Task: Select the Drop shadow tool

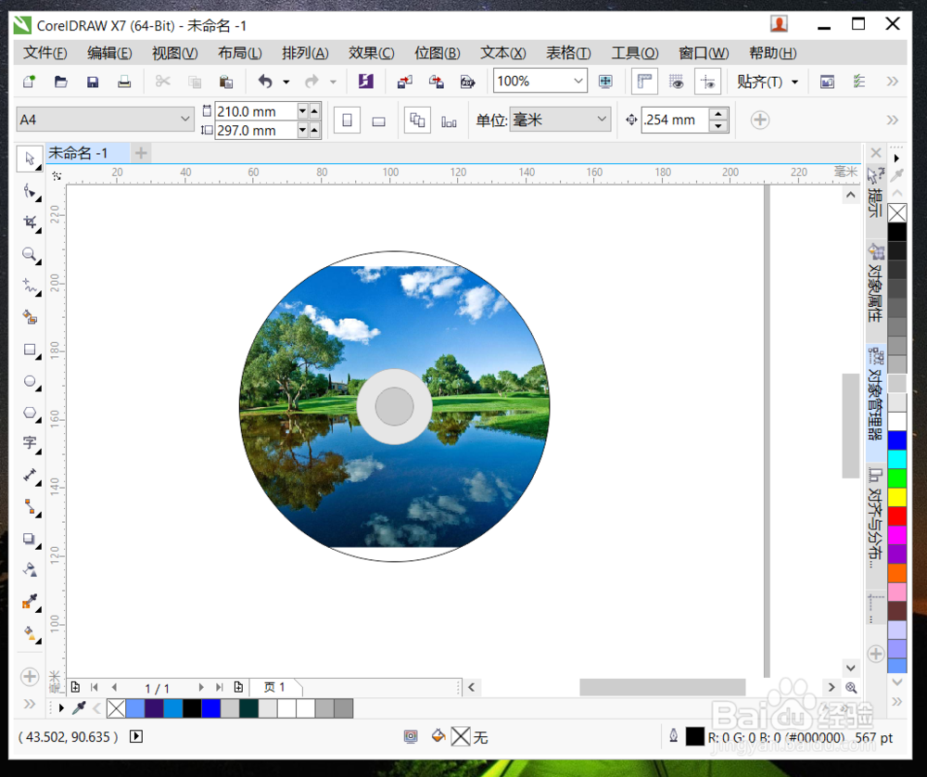Action: pyautogui.click(x=30, y=539)
